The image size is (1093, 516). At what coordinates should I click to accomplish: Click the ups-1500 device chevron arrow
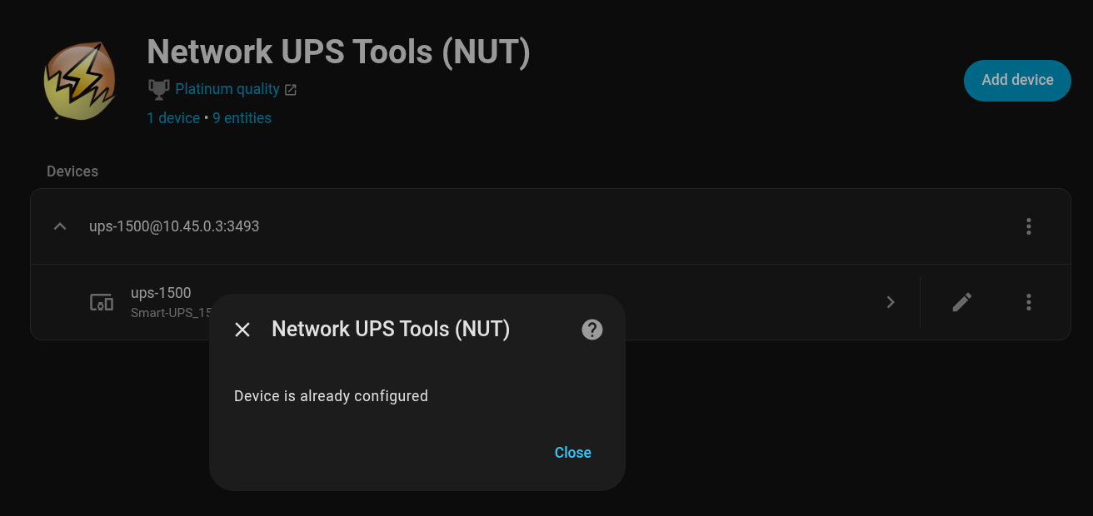(891, 302)
